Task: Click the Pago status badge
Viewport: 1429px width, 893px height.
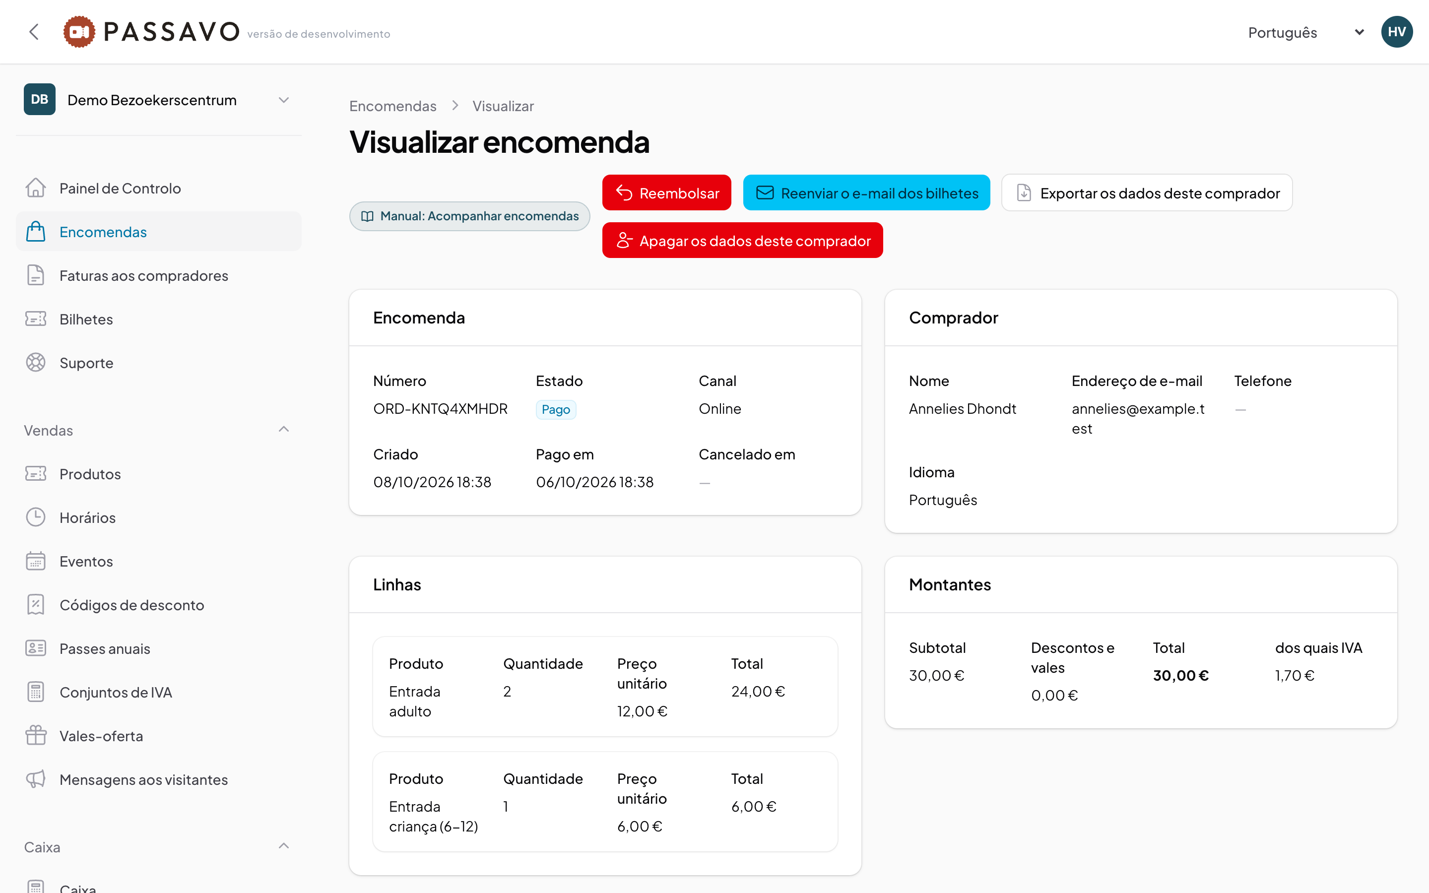Action: coord(556,409)
